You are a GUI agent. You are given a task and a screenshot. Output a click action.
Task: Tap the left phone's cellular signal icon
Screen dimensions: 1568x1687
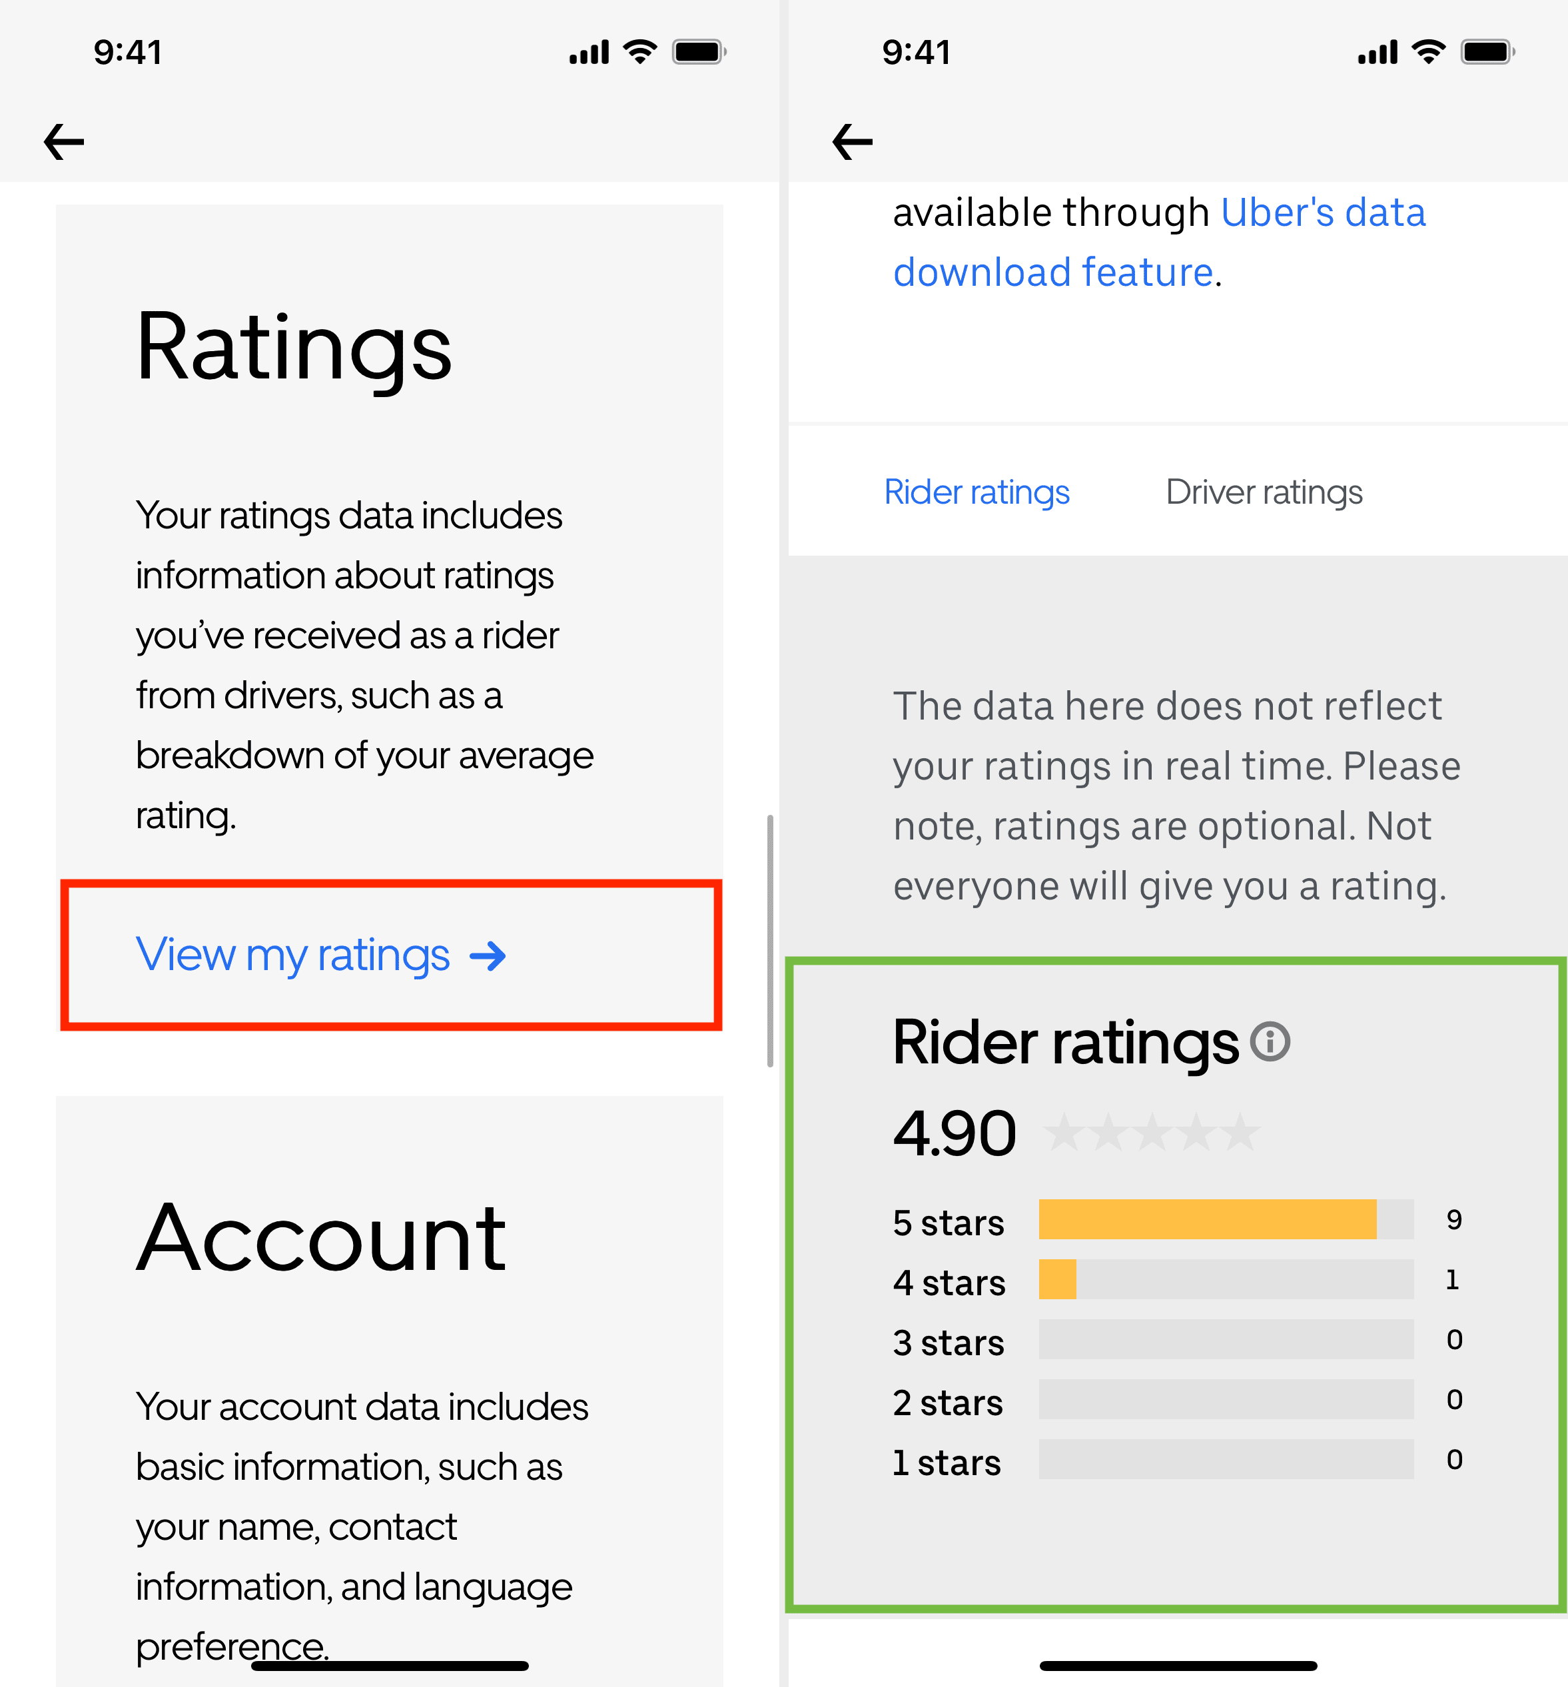click(x=589, y=53)
